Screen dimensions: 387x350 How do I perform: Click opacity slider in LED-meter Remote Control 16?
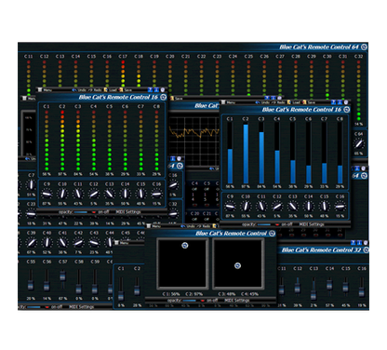point(81,212)
